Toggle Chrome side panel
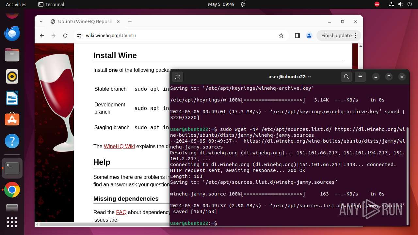This screenshot has width=418, height=235. 297,36
